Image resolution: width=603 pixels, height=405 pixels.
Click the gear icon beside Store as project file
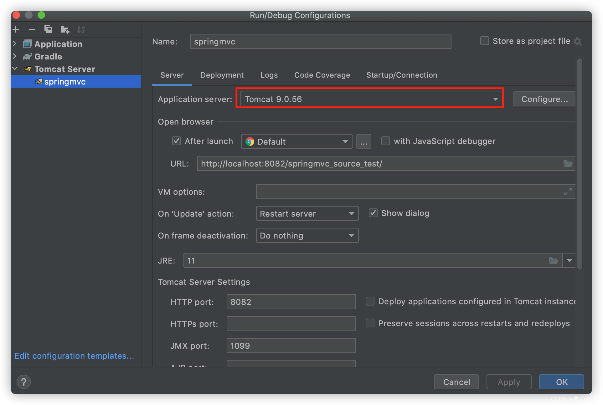point(578,41)
